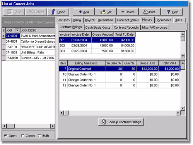Image resolution: width=193 pixels, height=145 pixels.
Task: Select billing item 11 Change Order No. 1
Action: coord(120,80)
